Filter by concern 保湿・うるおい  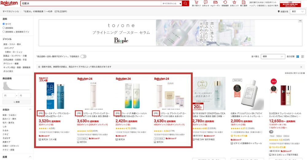[x=10, y=115]
